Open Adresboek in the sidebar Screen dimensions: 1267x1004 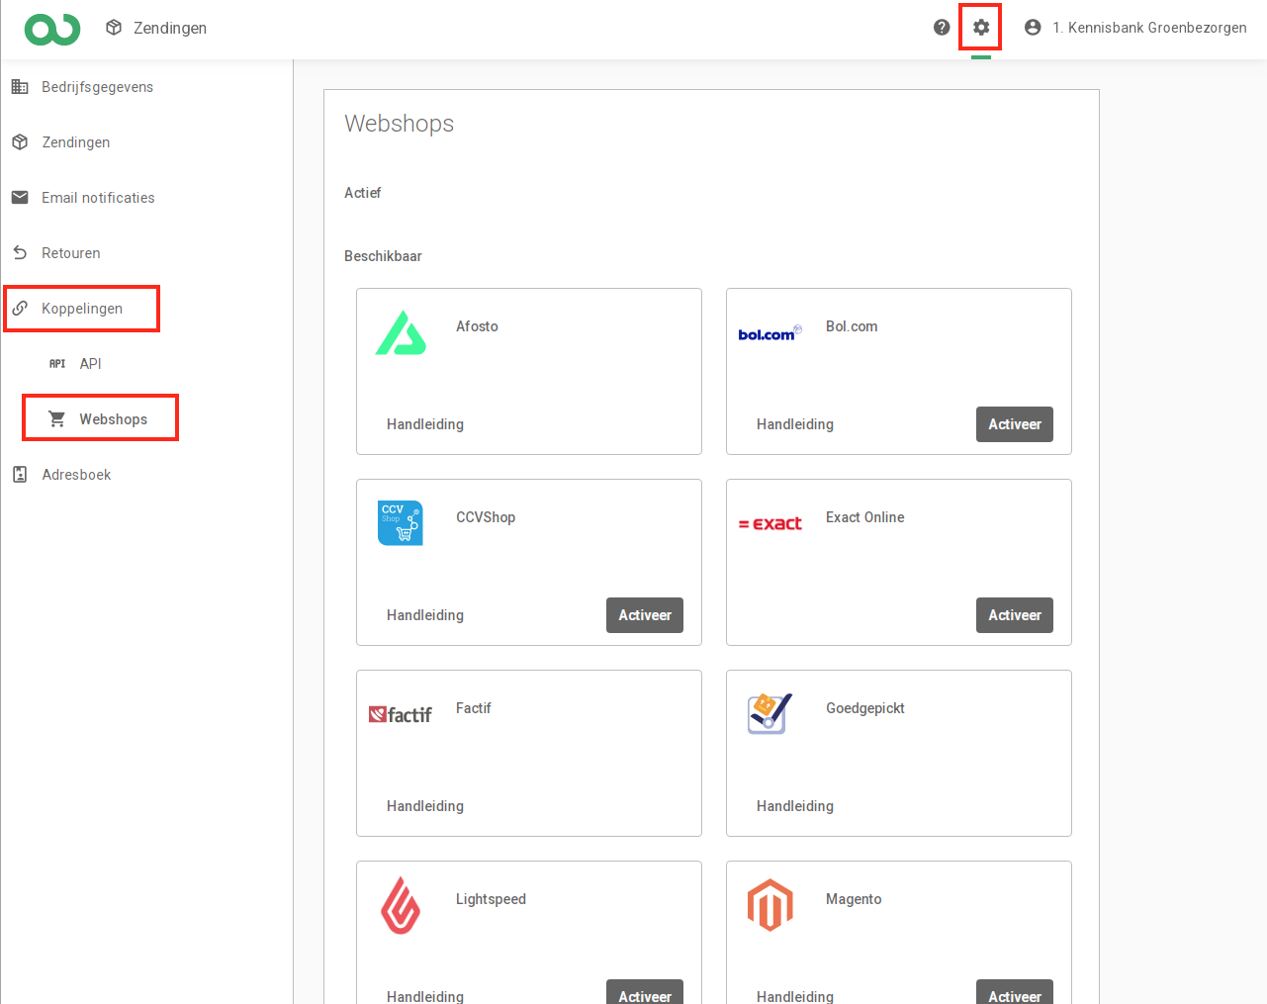point(76,475)
